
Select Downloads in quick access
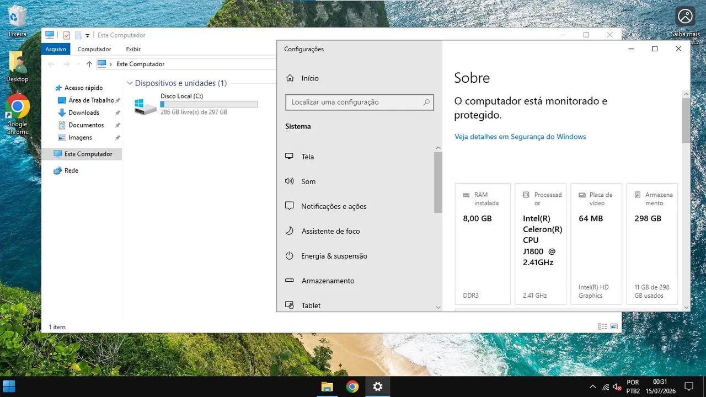[x=84, y=112]
